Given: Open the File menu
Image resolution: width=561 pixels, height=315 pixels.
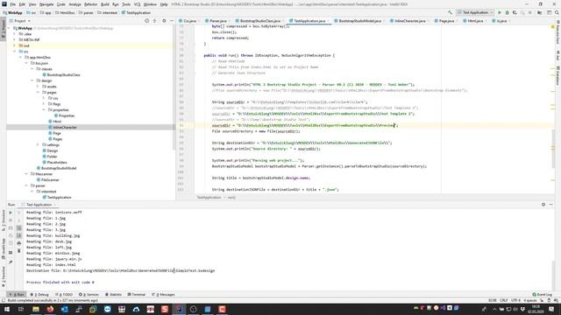Looking at the screenshot, I should [12, 4].
